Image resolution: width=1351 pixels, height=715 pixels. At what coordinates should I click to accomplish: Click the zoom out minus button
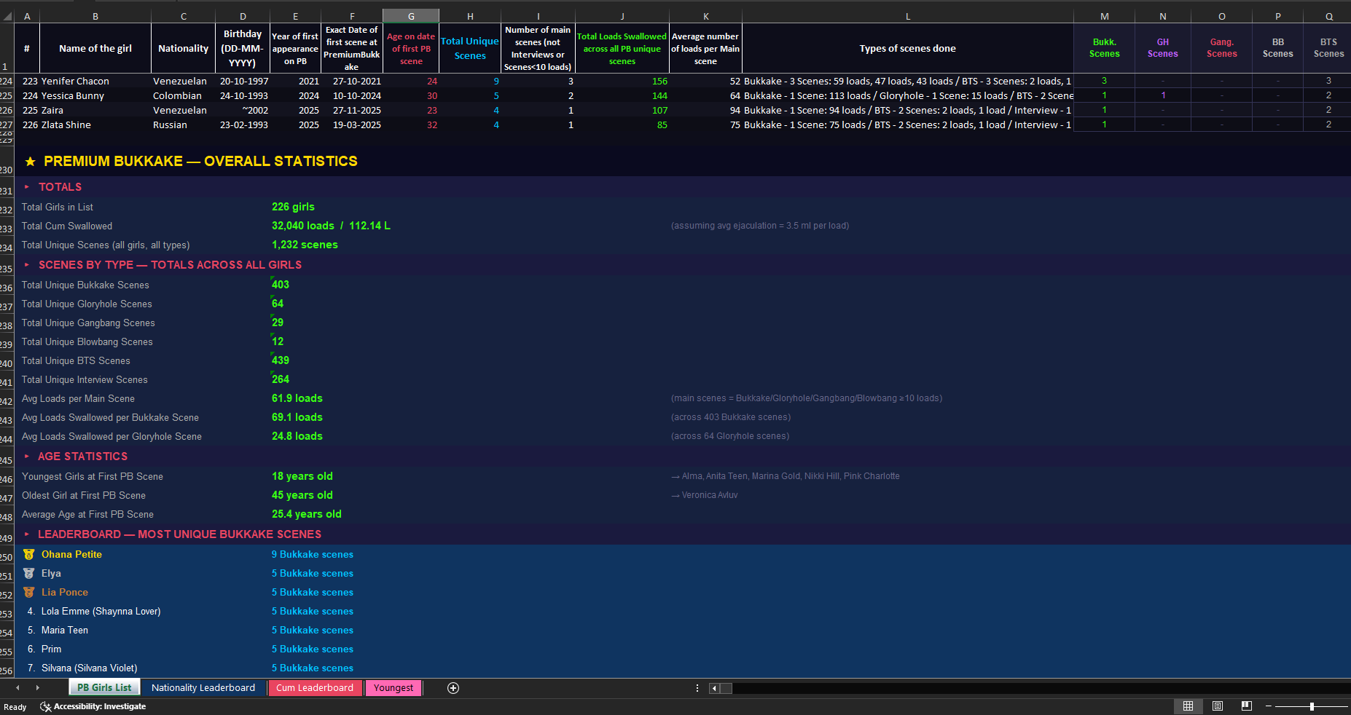pyautogui.click(x=1268, y=706)
